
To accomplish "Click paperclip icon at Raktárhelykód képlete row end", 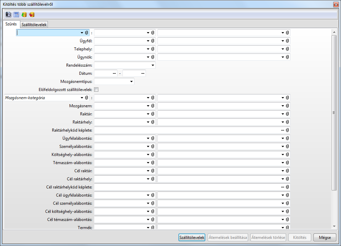I will [x=287, y=130].
